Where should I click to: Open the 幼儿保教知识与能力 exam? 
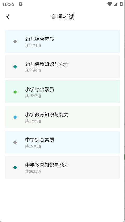(x=62, y=67)
